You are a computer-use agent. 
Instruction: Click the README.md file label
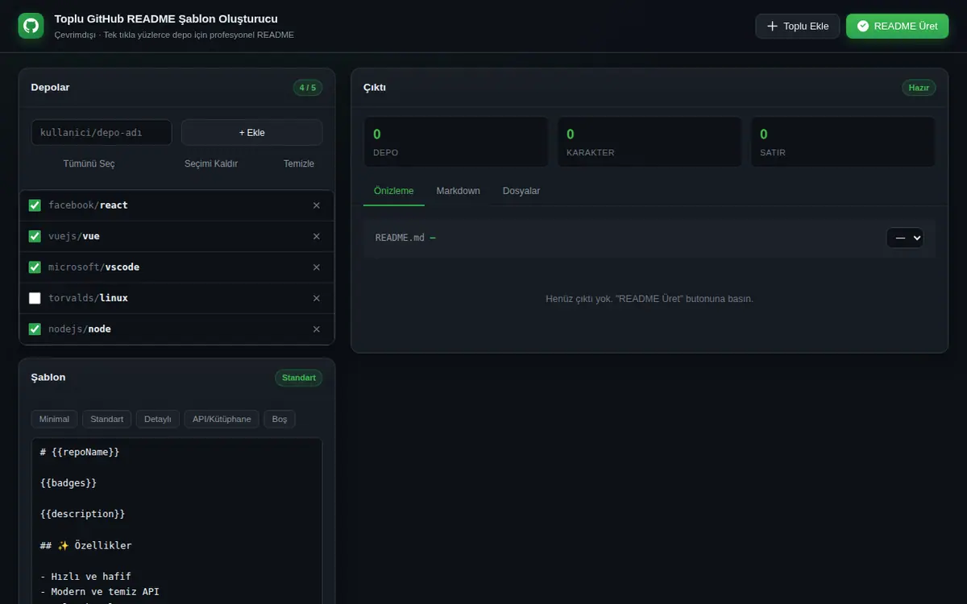coord(405,238)
